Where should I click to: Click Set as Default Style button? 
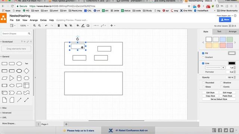(x=219, y=99)
